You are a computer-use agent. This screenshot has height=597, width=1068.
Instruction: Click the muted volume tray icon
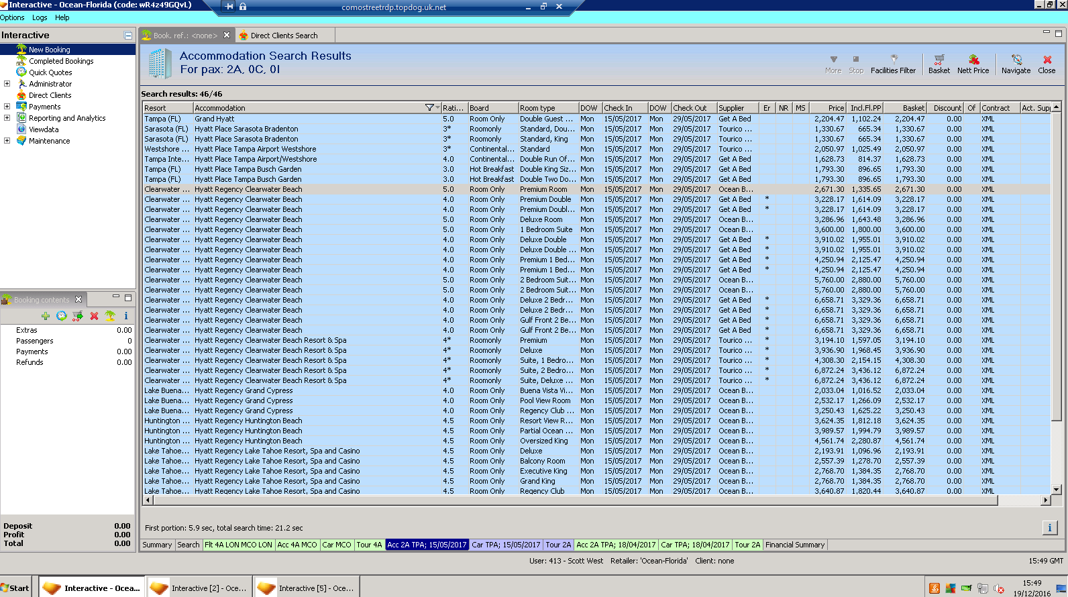[x=999, y=588]
